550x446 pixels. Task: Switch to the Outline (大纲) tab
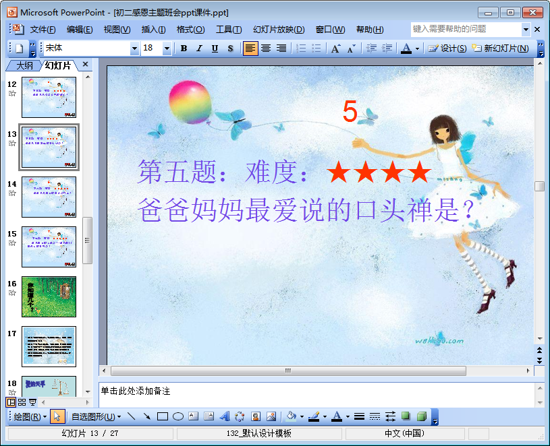(x=24, y=65)
